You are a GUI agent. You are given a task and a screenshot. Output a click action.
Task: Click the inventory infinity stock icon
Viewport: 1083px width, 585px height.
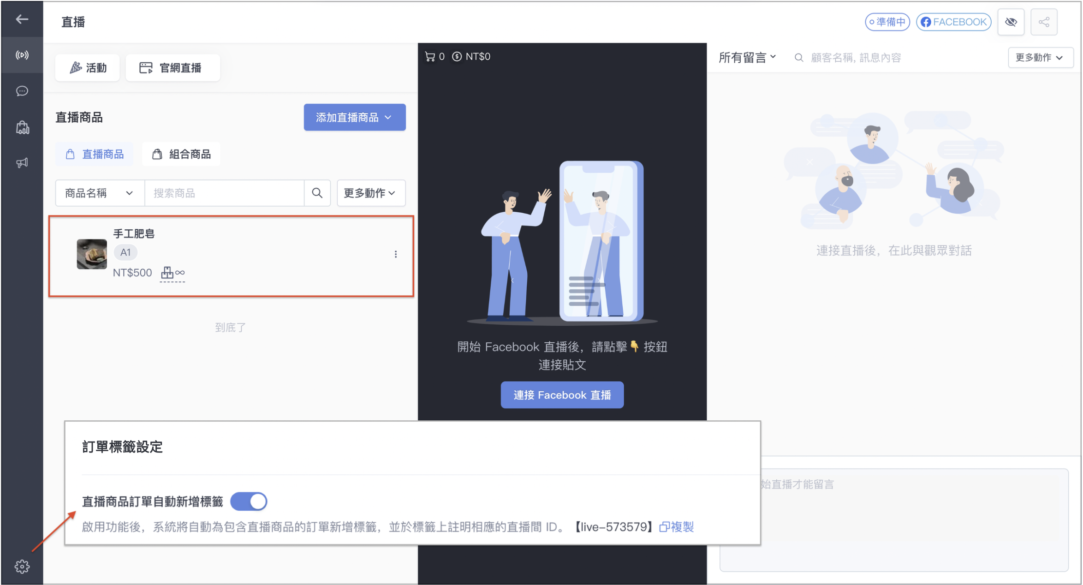coord(173,273)
